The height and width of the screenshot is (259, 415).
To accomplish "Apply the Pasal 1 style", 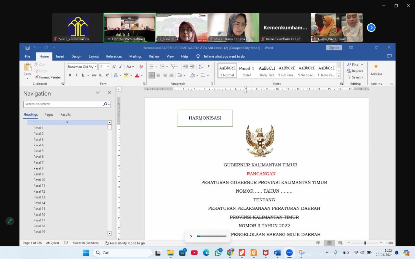I will tap(247, 71).
